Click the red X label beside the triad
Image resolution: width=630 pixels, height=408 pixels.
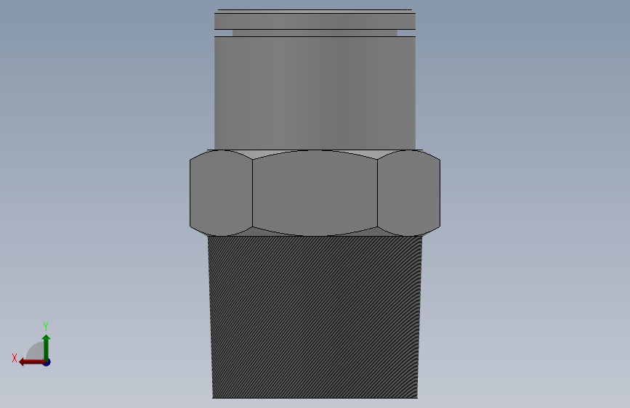coord(15,358)
